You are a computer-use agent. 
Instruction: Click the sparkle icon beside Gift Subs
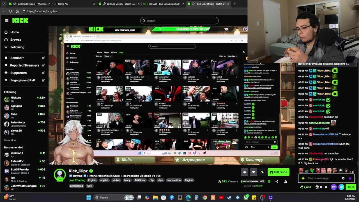(x=263, y=172)
